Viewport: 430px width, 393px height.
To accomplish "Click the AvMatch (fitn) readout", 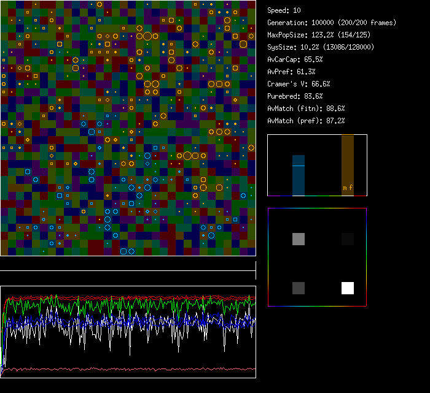I will (306, 109).
